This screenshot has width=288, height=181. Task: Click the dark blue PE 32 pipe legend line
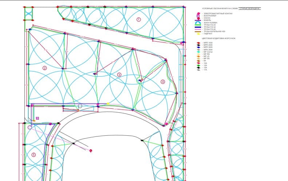click(198, 27)
